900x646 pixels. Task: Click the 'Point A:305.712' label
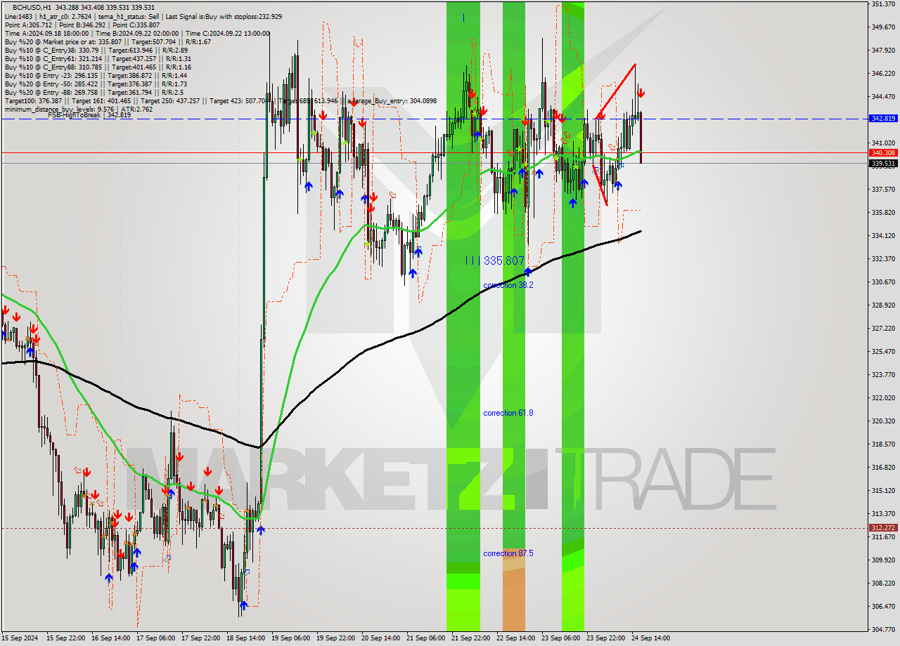(28, 25)
